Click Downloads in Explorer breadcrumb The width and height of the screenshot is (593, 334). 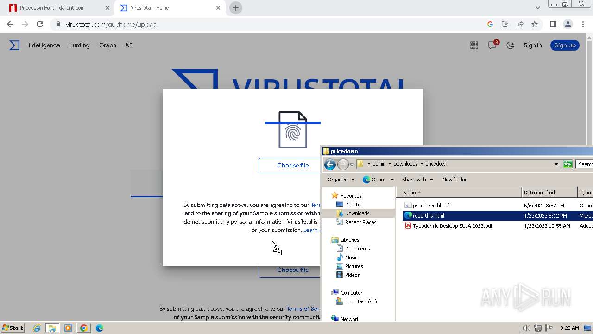[405, 164]
